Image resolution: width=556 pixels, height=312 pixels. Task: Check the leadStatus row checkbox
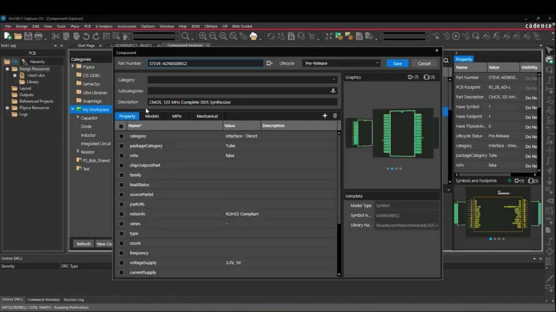point(121,185)
